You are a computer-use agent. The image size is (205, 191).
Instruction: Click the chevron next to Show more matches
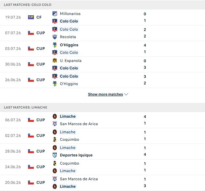pyautogui.click(x=126, y=94)
